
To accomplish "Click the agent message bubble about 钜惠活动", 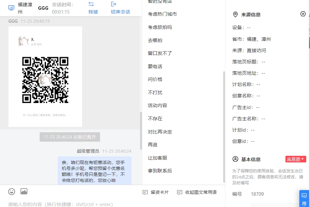I will 94,171.
